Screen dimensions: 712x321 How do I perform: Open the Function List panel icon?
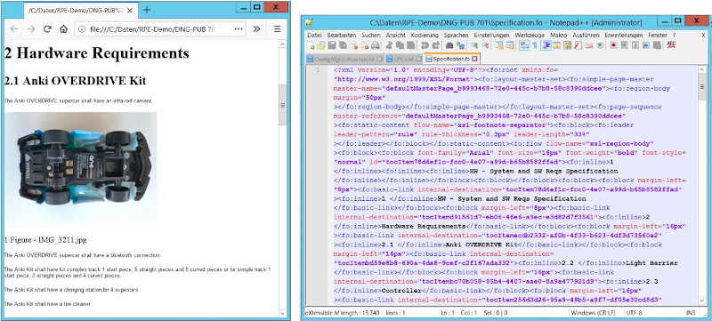click(578, 45)
